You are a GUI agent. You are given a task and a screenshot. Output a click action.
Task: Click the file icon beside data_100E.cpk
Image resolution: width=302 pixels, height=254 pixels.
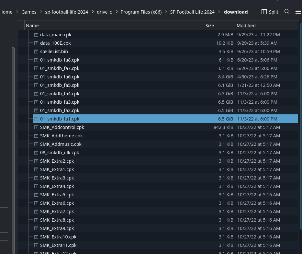[36, 43]
